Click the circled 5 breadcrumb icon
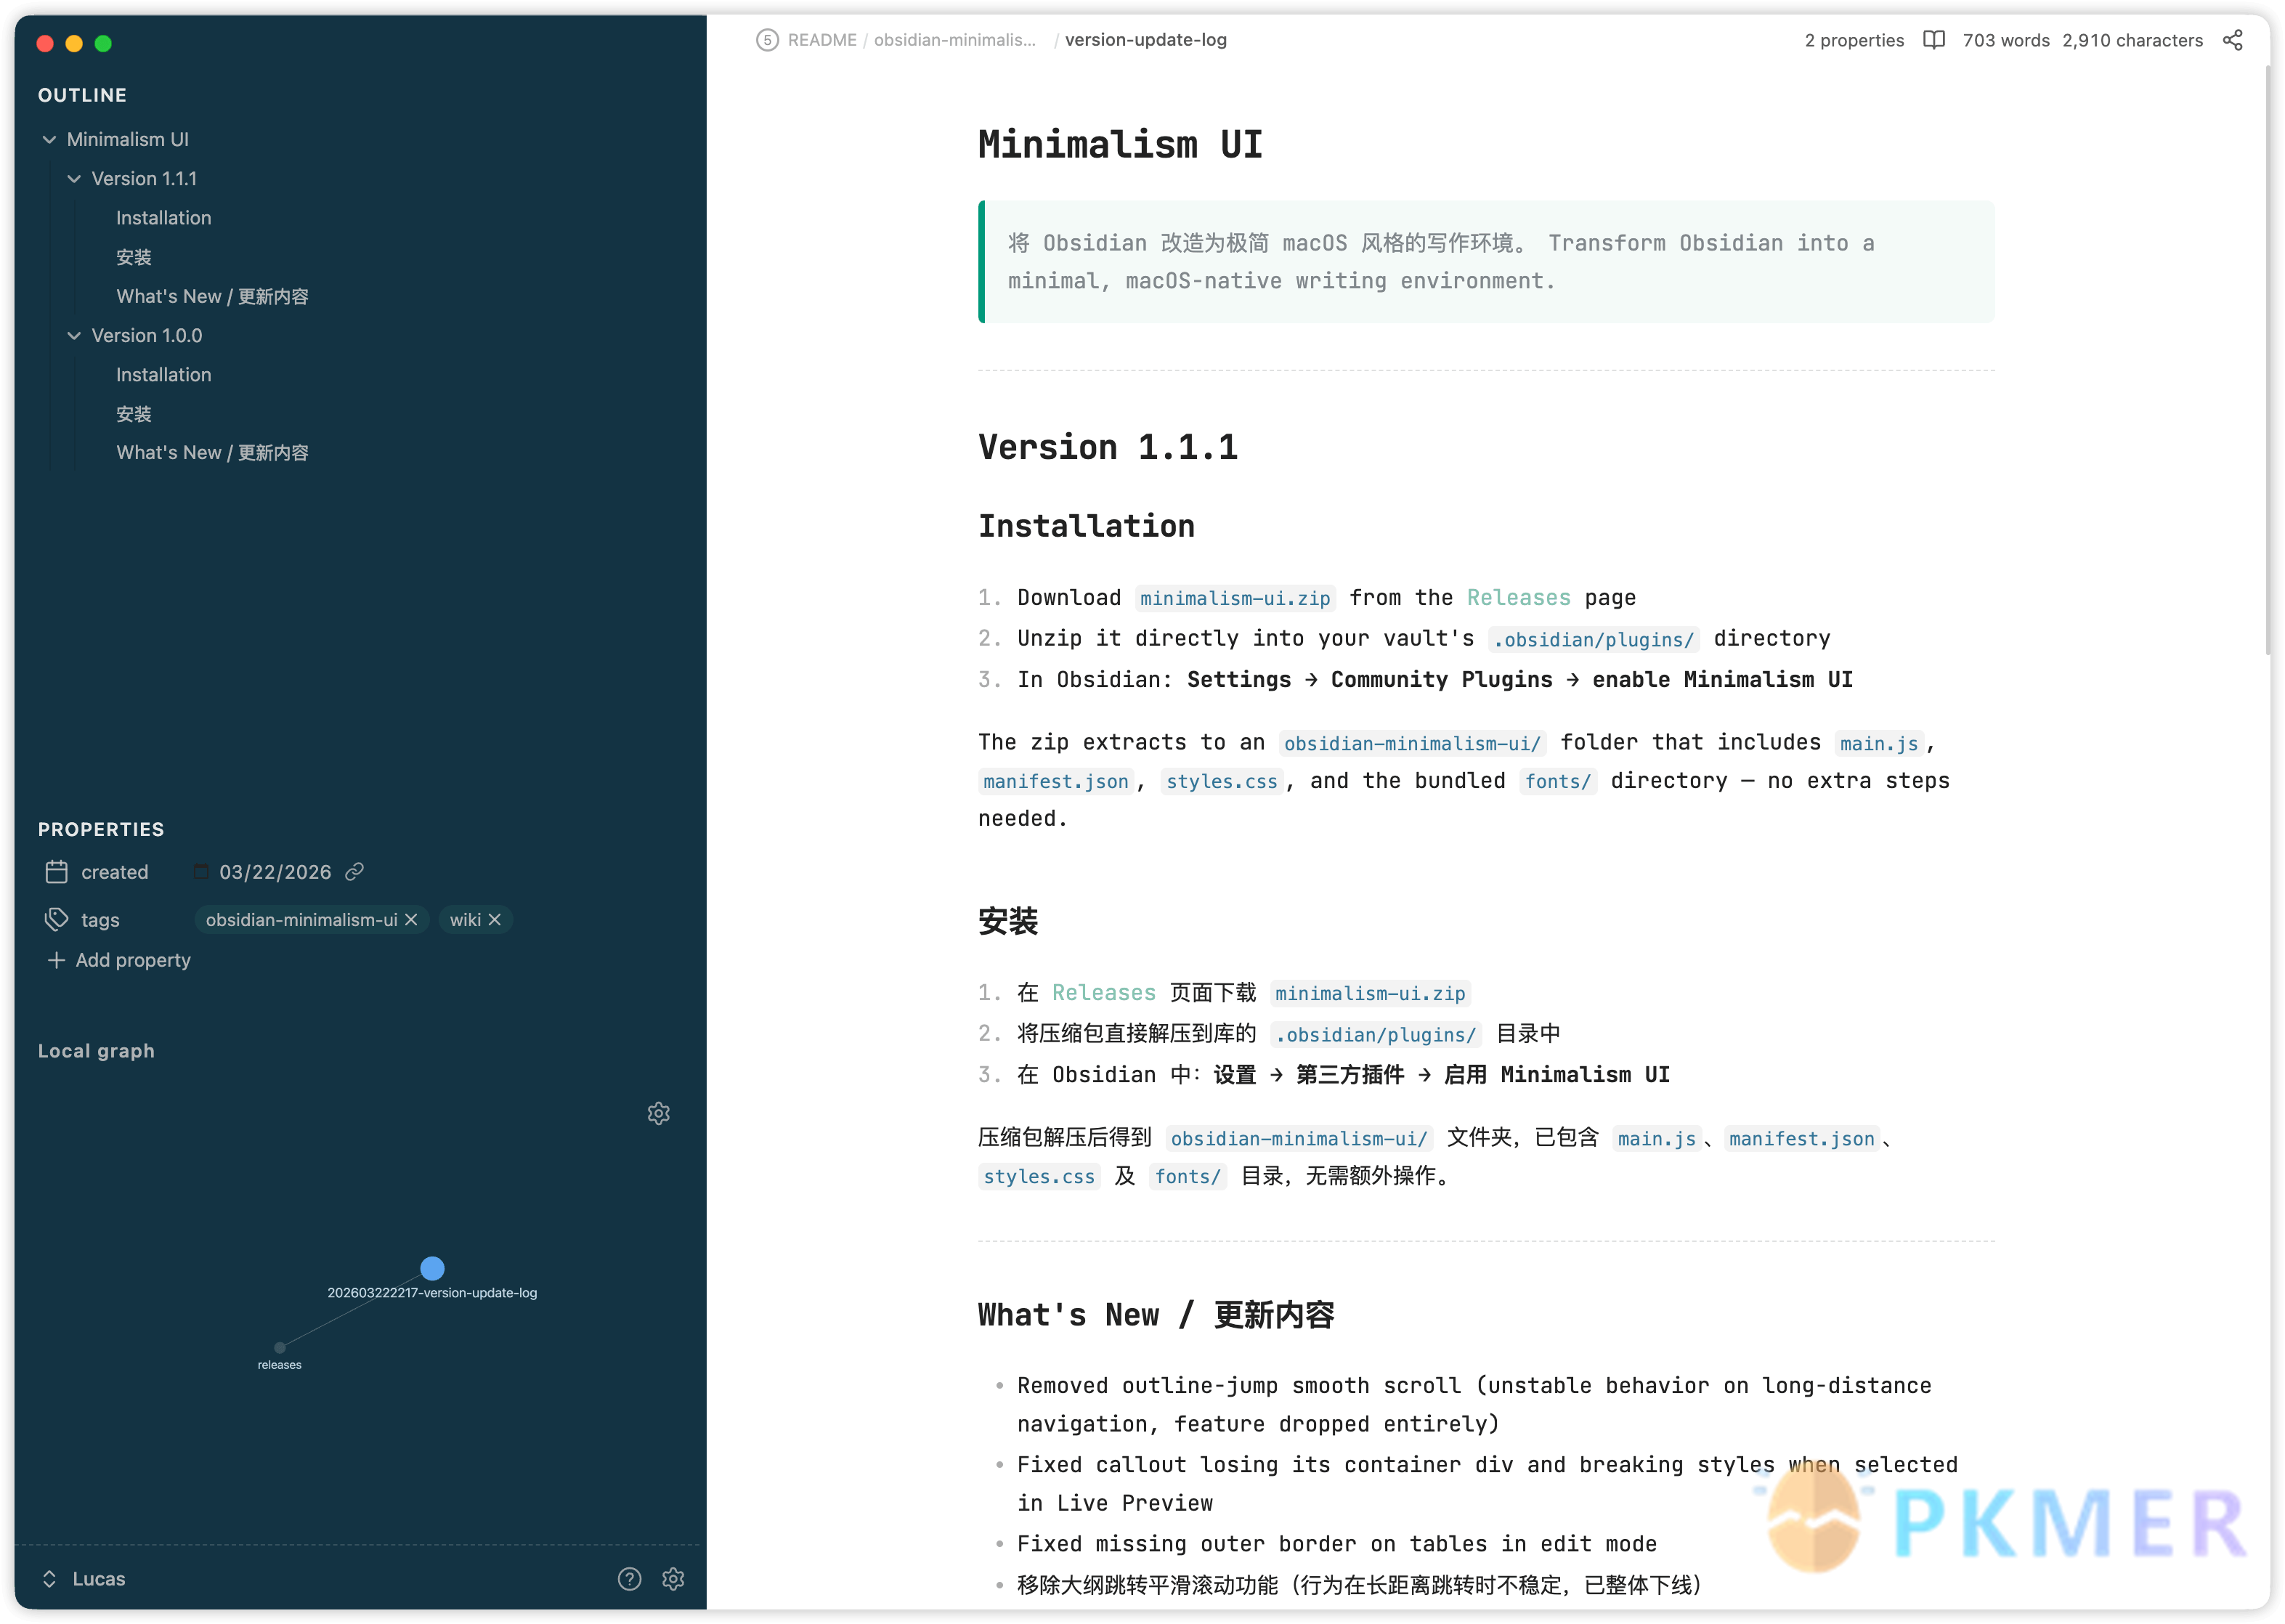2285x1624 pixels. coord(767,40)
